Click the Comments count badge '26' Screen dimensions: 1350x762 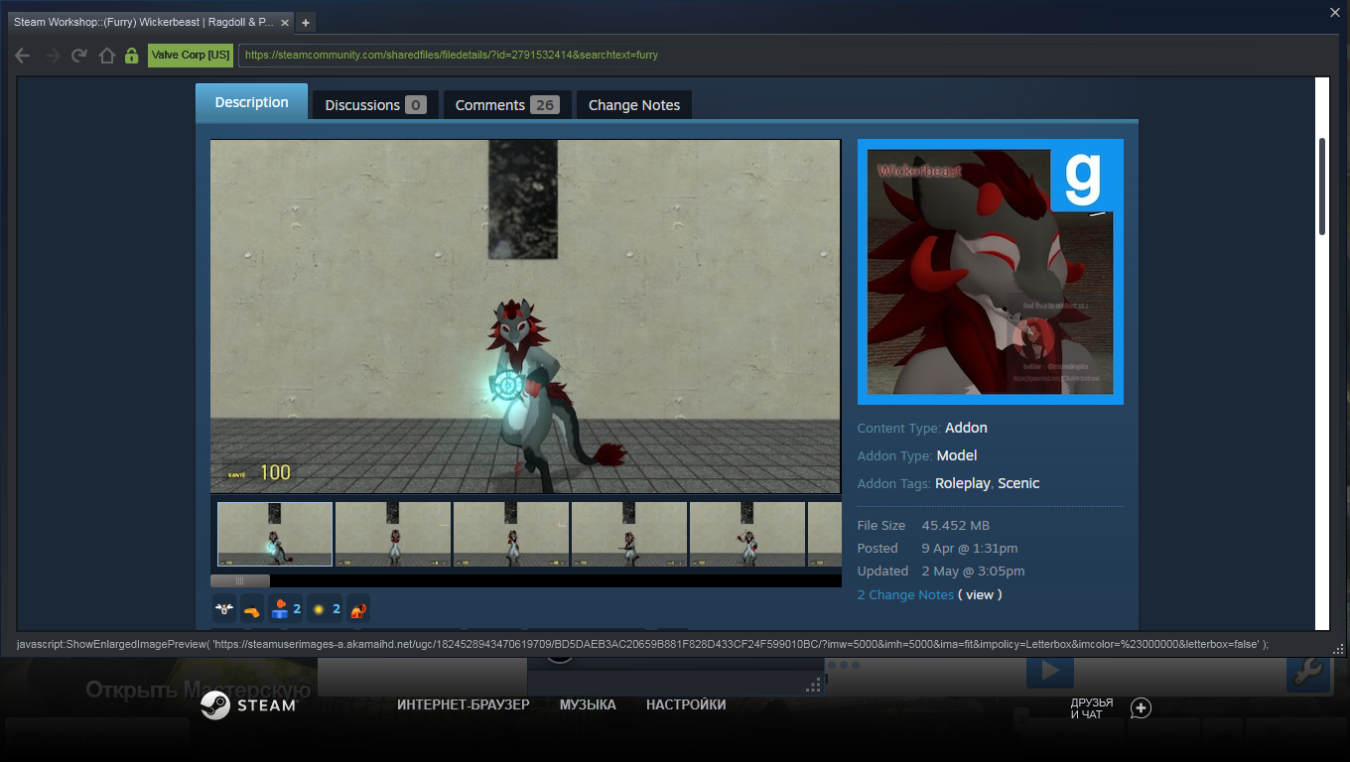tap(545, 105)
